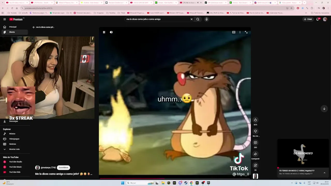Open the Youtube bookmark
Image resolution: width=331 pixels, height=186 pixels.
12,13
